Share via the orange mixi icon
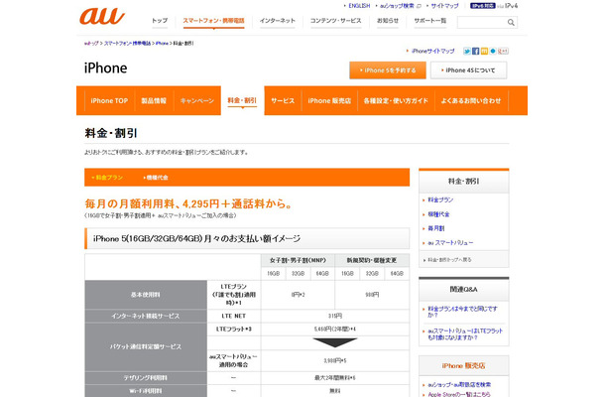605x397 pixels. 484,51
